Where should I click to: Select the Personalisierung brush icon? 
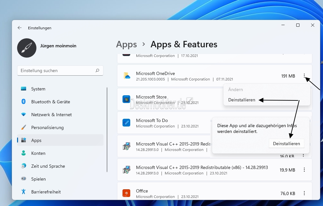[x=24, y=127]
